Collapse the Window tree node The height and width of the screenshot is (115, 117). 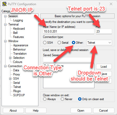point(5,41)
